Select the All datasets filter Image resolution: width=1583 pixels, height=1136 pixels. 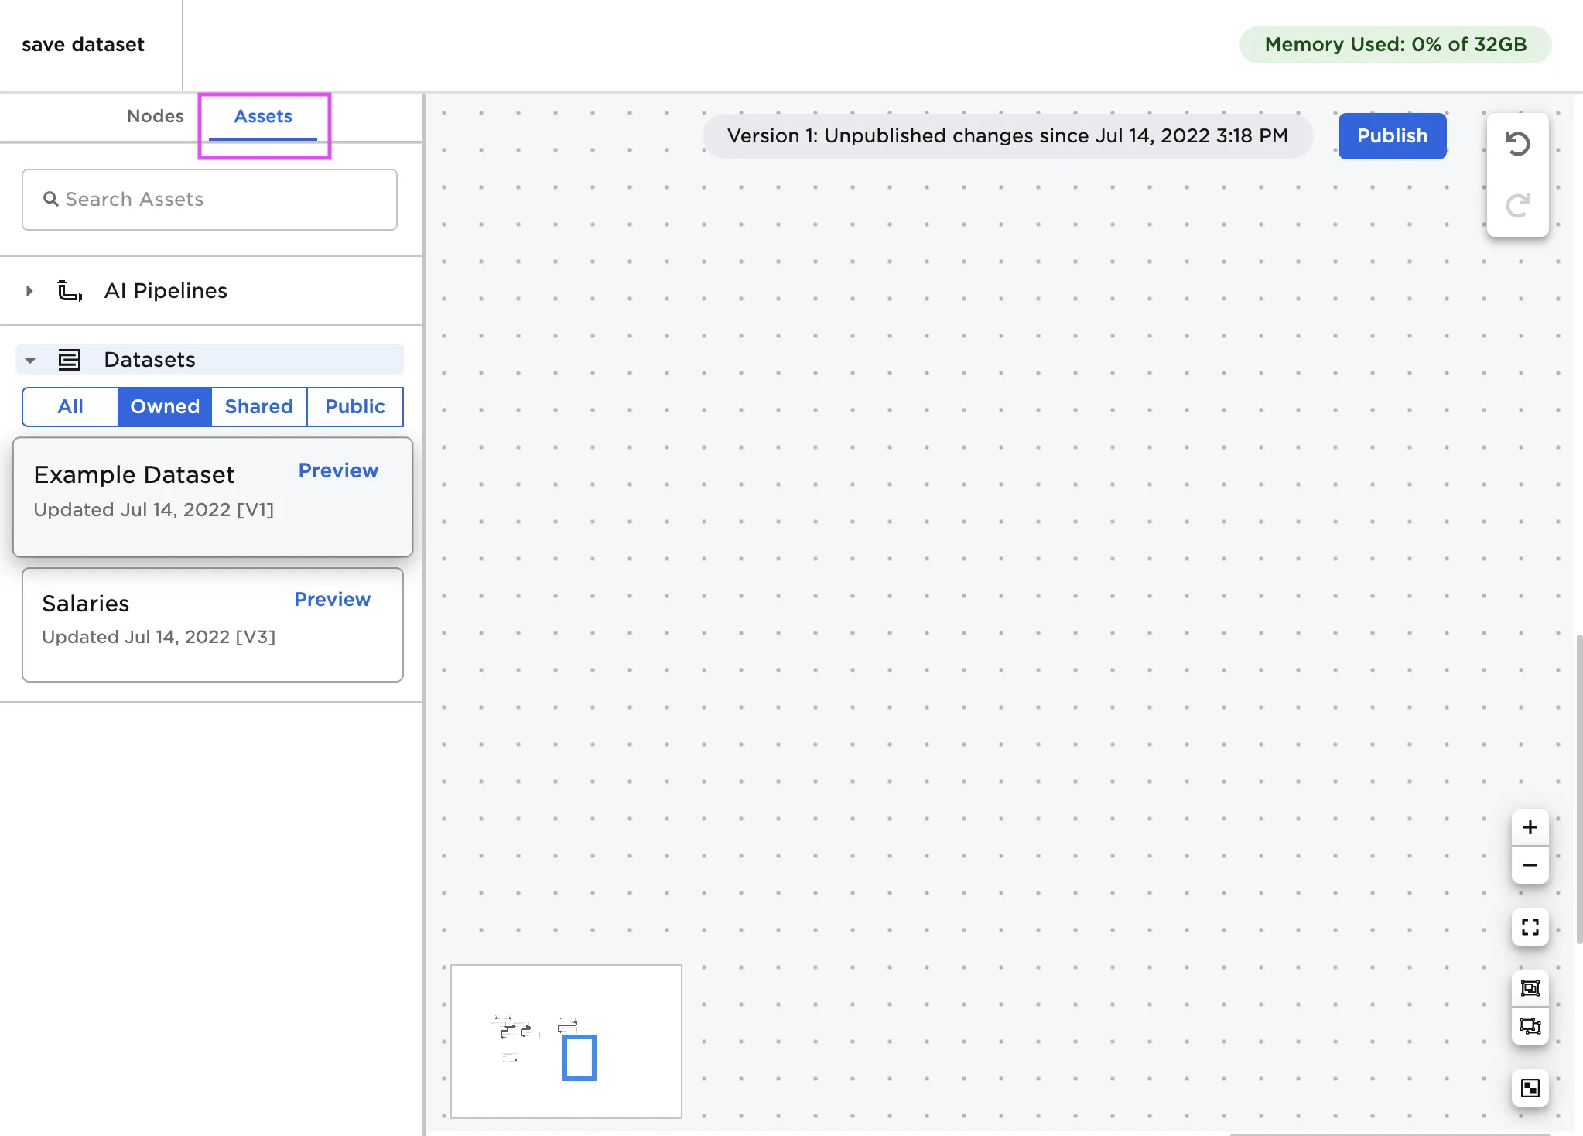(70, 406)
